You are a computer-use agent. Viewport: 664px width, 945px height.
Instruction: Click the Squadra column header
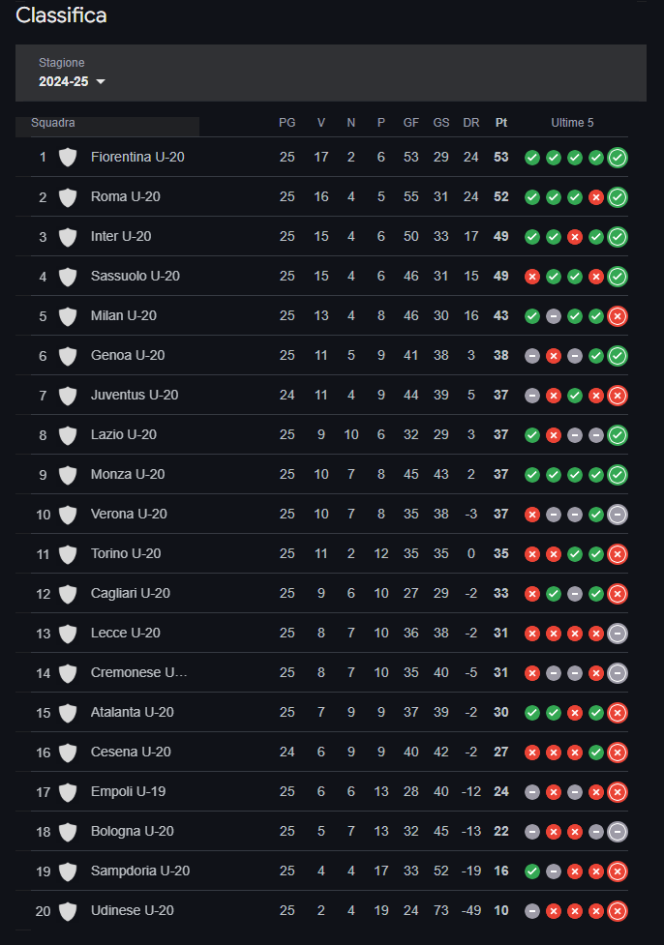pyautogui.click(x=53, y=123)
